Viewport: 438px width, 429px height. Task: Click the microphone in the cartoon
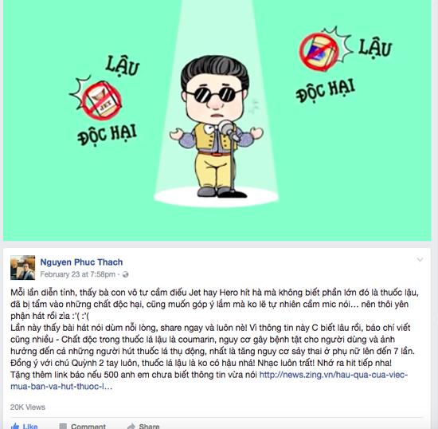point(228,129)
